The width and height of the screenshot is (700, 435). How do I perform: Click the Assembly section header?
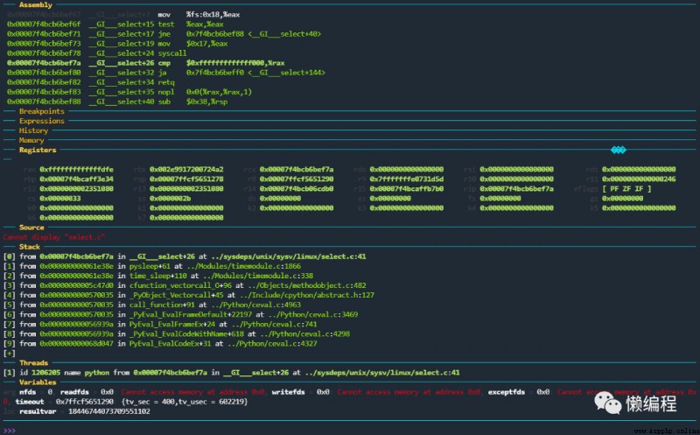tap(35, 5)
